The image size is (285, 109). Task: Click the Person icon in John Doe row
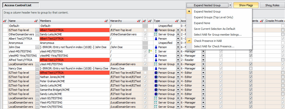[156, 47]
